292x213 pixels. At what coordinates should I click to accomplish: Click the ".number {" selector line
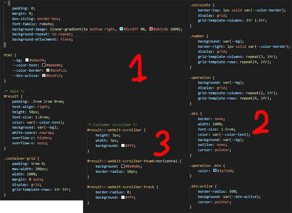click(199, 36)
